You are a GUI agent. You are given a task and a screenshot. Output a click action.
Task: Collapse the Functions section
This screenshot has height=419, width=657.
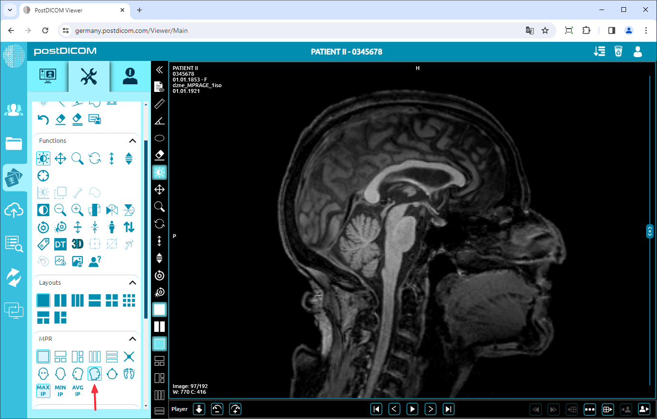click(132, 141)
